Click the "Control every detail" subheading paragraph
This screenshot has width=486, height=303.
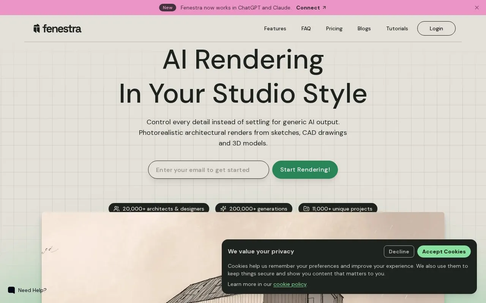[243, 133]
